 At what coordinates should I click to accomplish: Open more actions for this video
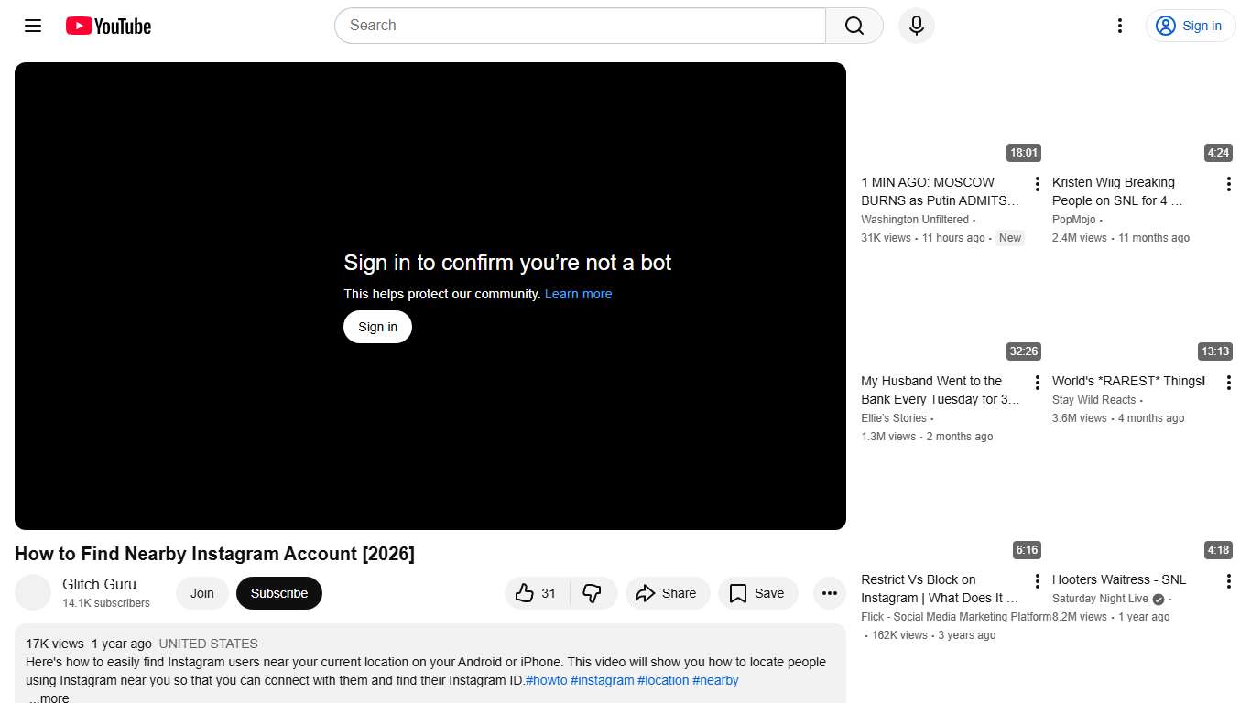[829, 593]
